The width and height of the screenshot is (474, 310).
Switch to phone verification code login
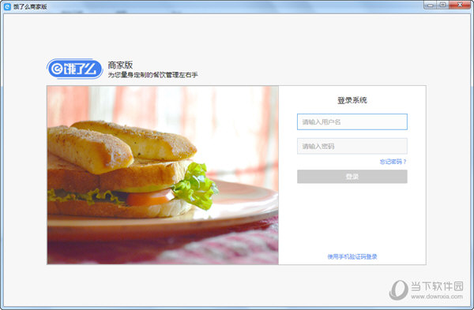352,257
